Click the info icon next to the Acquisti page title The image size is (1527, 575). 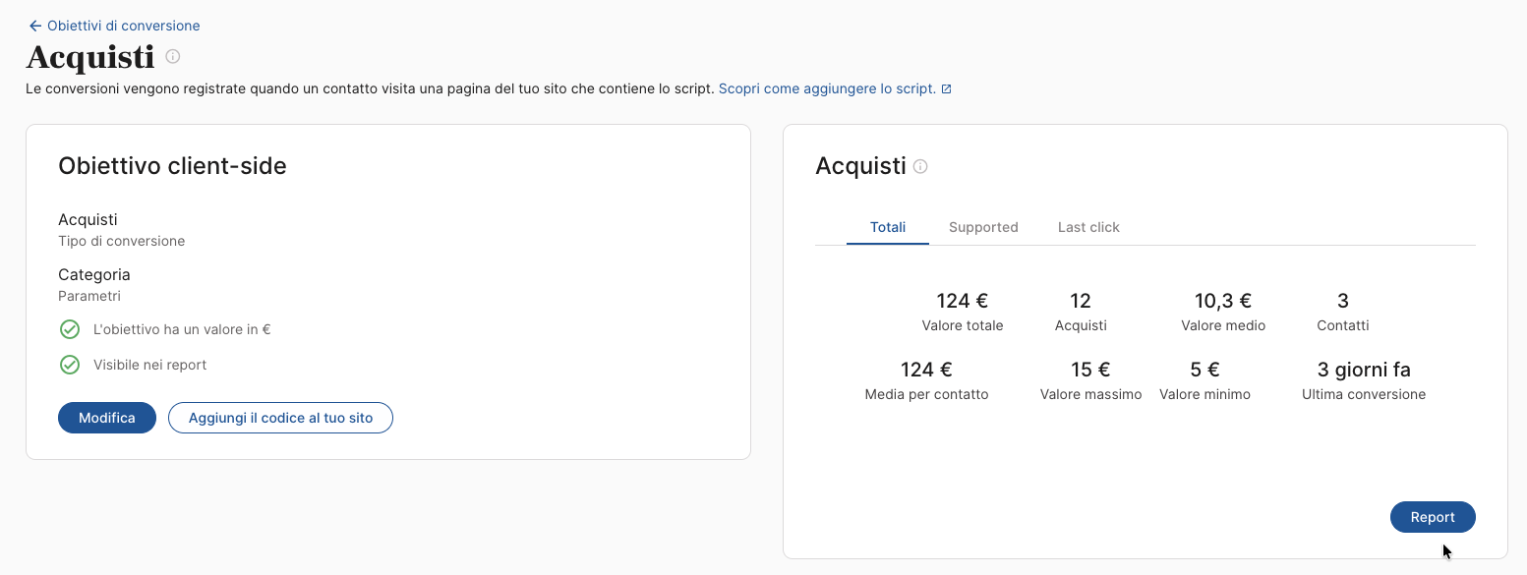[x=173, y=57]
